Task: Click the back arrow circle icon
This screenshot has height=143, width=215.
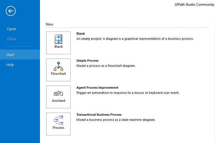Action: (x=11, y=11)
